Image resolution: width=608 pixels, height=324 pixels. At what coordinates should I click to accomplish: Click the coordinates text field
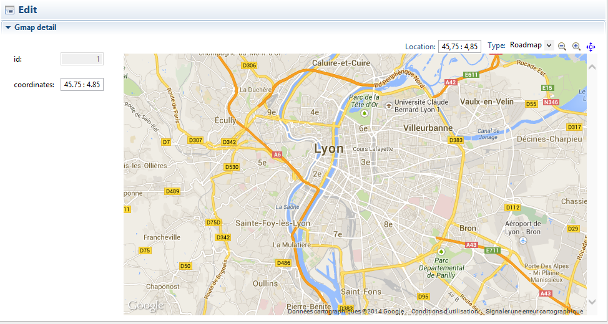pyautogui.click(x=82, y=84)
